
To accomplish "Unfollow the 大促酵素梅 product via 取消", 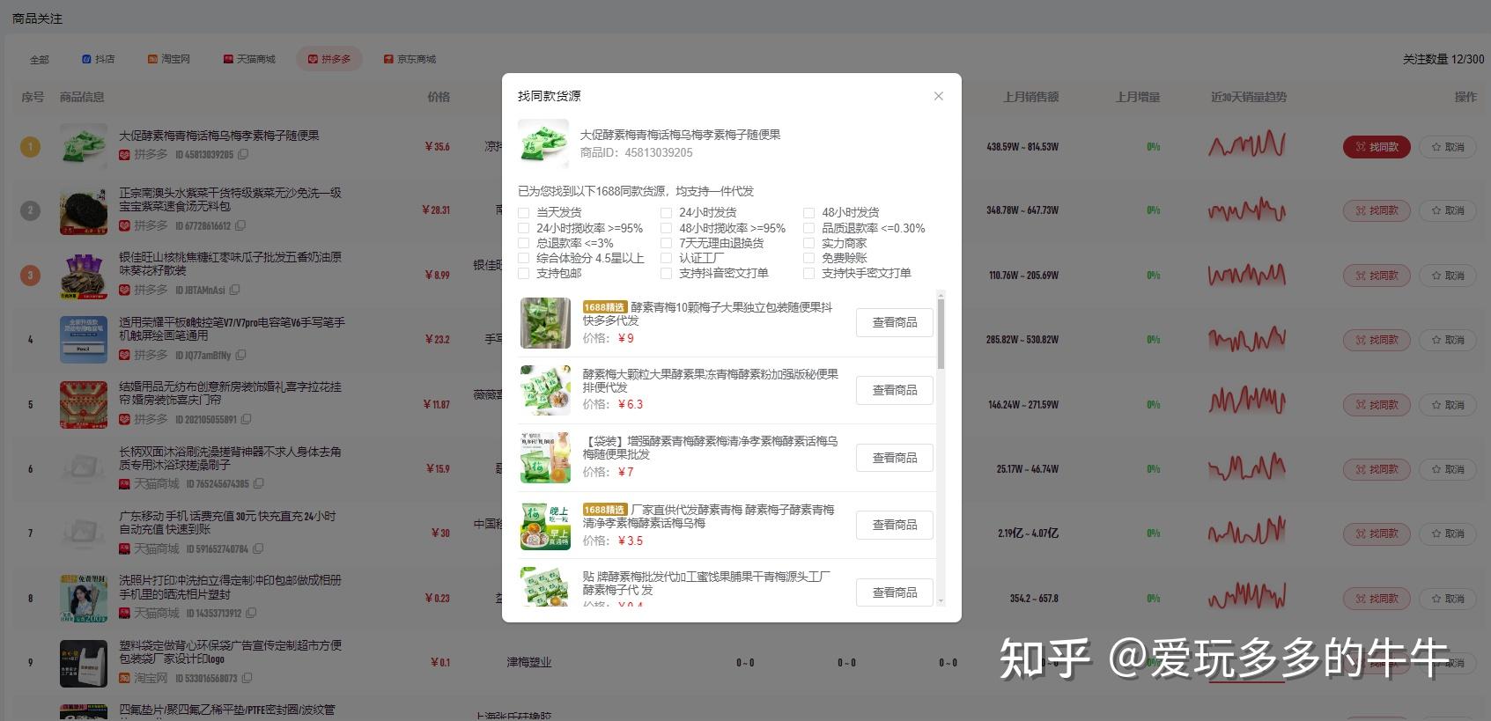I will [1447, 147].
